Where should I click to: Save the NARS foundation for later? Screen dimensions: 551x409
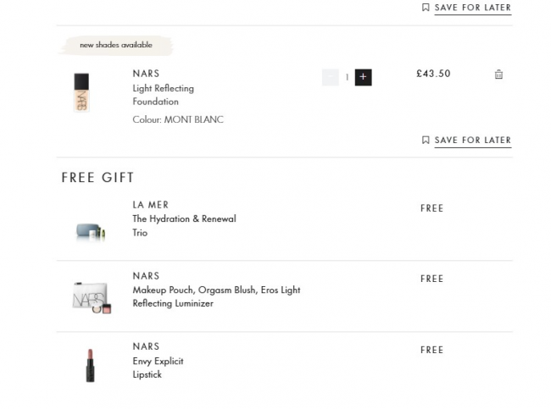tap(472, 141)
